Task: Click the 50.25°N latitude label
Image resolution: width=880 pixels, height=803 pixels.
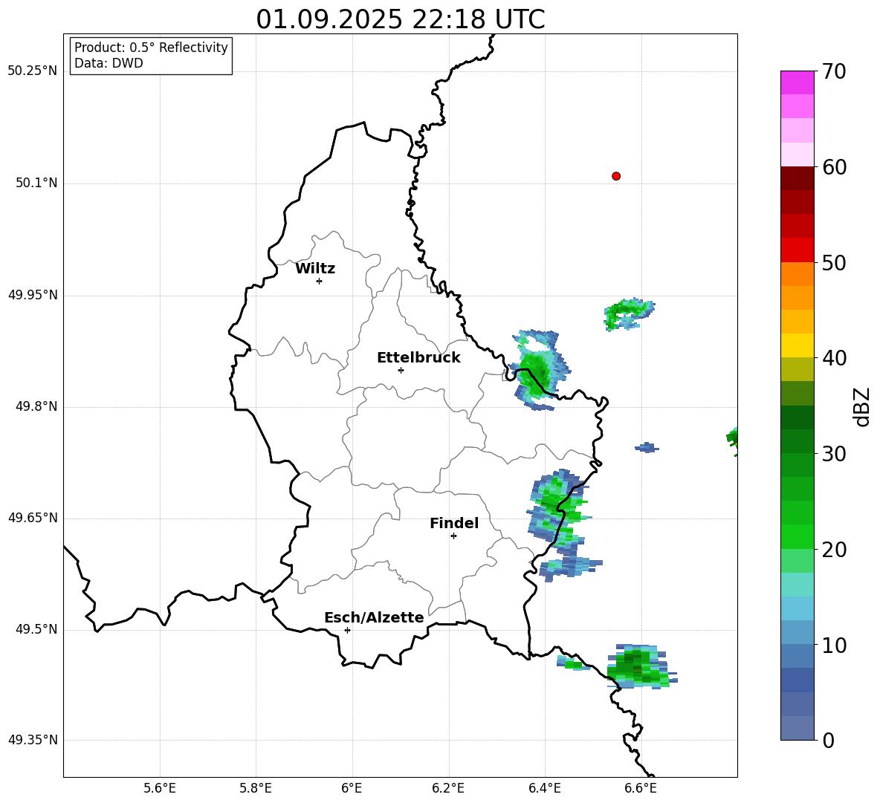Action: (x=33, y=71)
